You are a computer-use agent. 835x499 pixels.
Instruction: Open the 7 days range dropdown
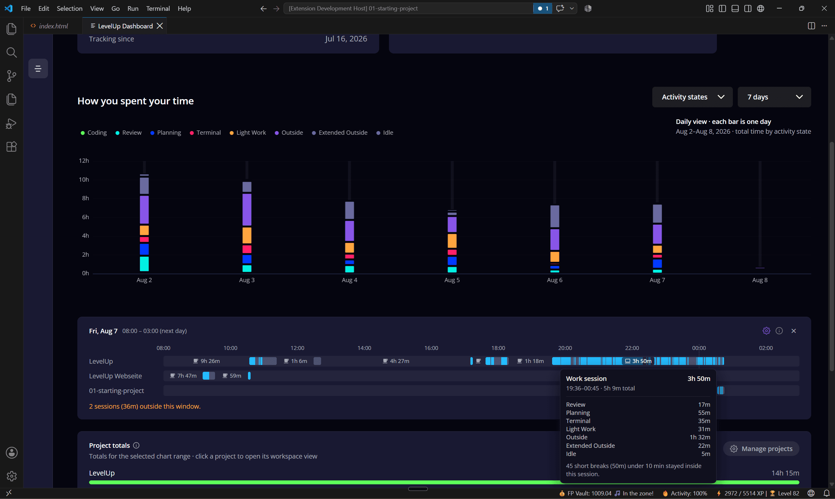coord(774,97)
